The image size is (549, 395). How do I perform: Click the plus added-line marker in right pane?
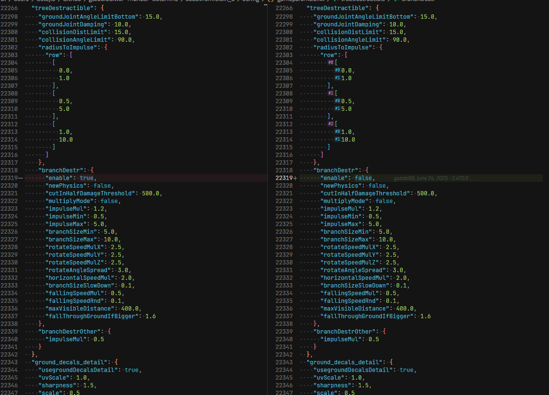pos(296,178)
